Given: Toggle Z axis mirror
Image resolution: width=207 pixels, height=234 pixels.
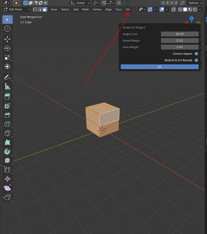Looking at the screenshot, I should tap(176, 3).
